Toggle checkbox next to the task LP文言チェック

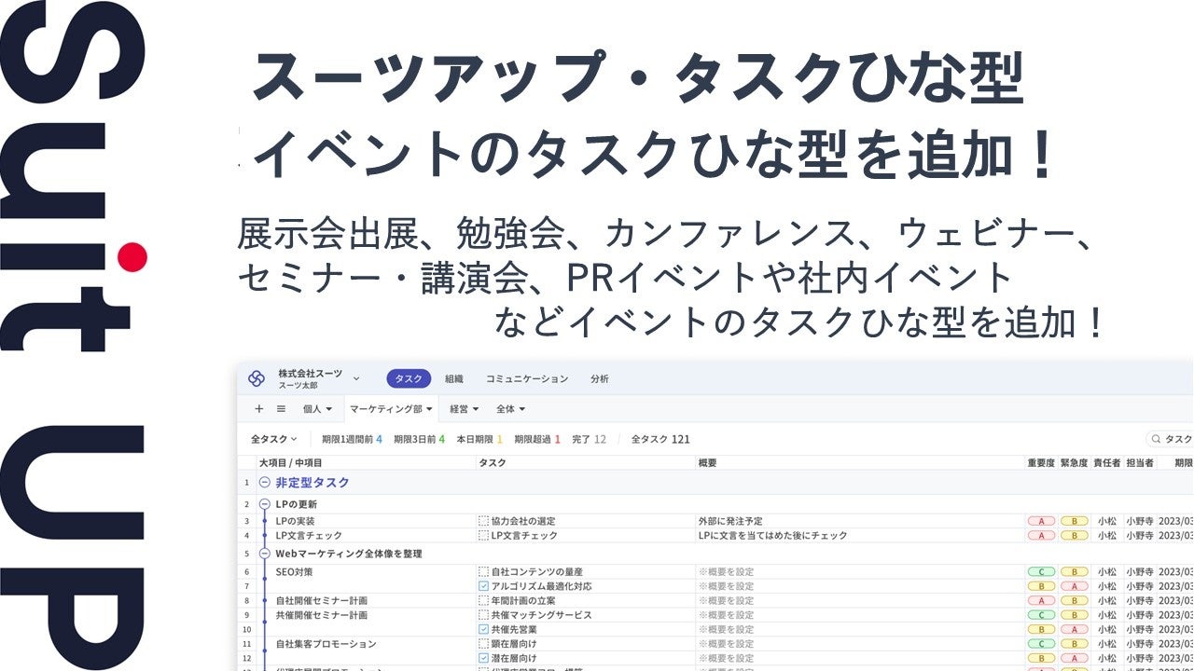[x=483, y=536]
